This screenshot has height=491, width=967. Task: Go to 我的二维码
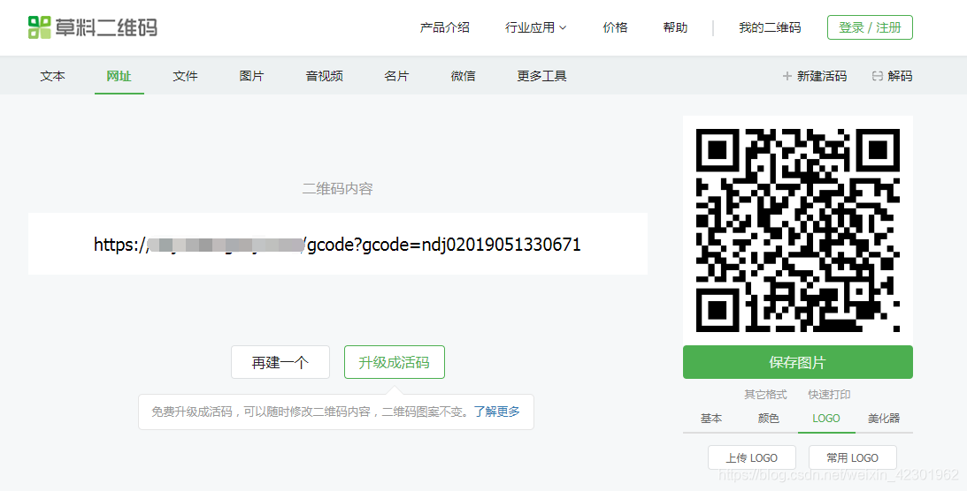770,27
